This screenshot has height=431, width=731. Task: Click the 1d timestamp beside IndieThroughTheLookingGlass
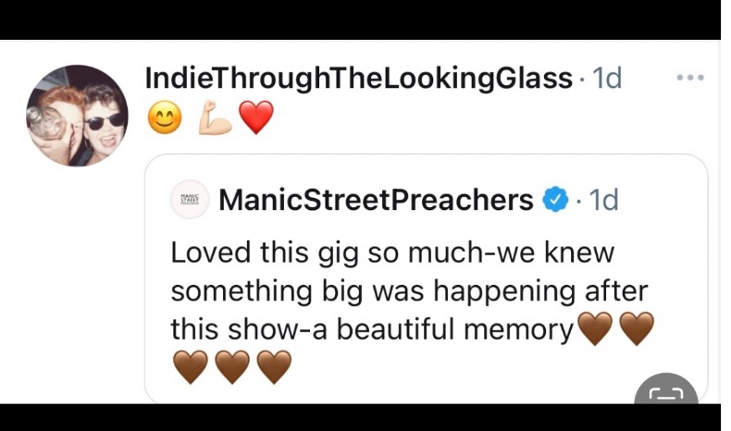click(606, 79)
